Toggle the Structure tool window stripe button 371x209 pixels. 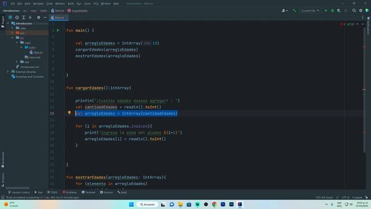coord(2,179)
